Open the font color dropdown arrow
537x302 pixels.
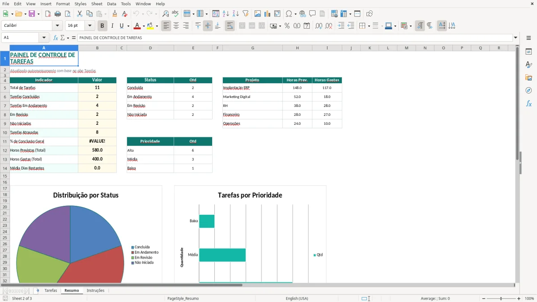143,26
